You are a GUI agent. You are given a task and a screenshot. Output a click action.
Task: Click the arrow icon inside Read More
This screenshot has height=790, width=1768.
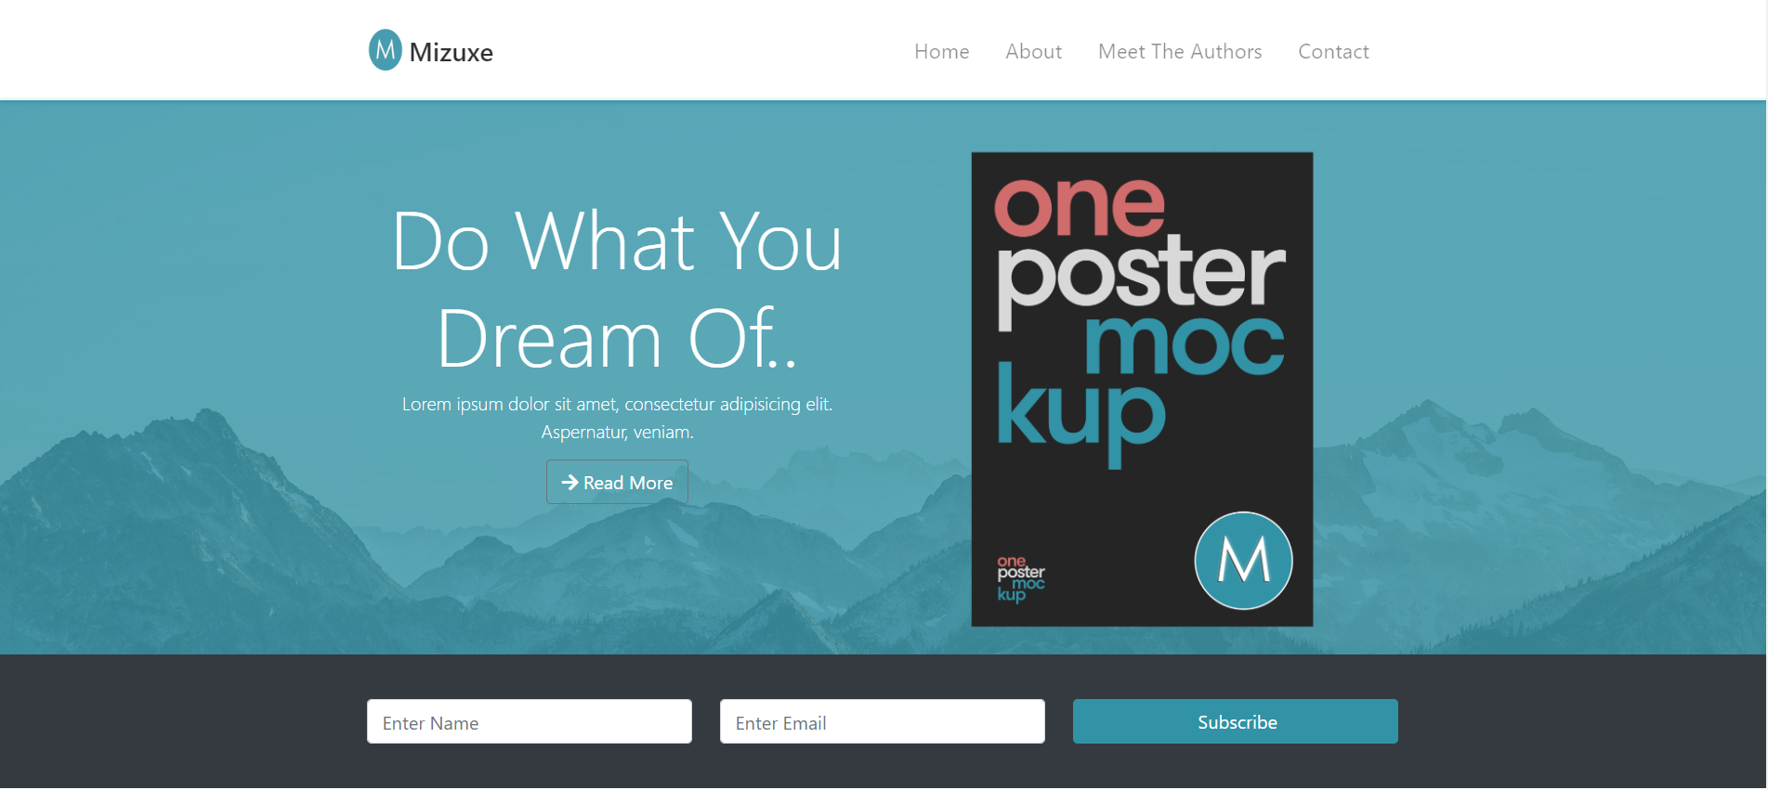[x=570, y=483]
